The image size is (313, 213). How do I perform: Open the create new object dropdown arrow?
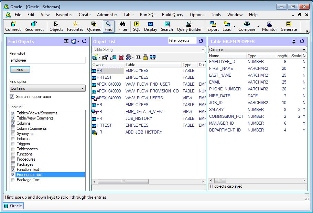tap(99, 58)
